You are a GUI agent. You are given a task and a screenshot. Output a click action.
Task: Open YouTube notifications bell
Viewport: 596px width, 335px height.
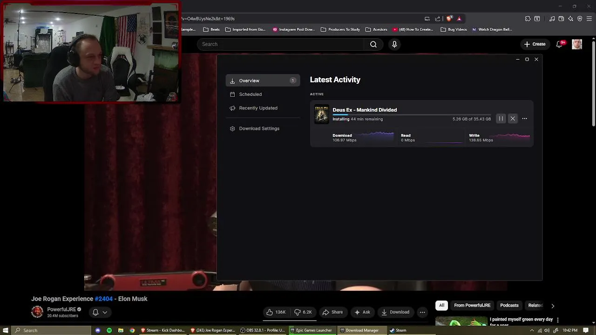pyautogui.click(x=560, y=44)
